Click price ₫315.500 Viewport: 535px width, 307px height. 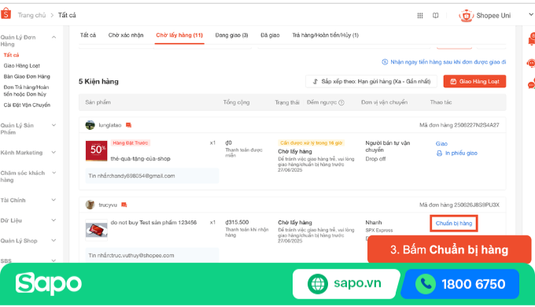[x=237, y=222]
